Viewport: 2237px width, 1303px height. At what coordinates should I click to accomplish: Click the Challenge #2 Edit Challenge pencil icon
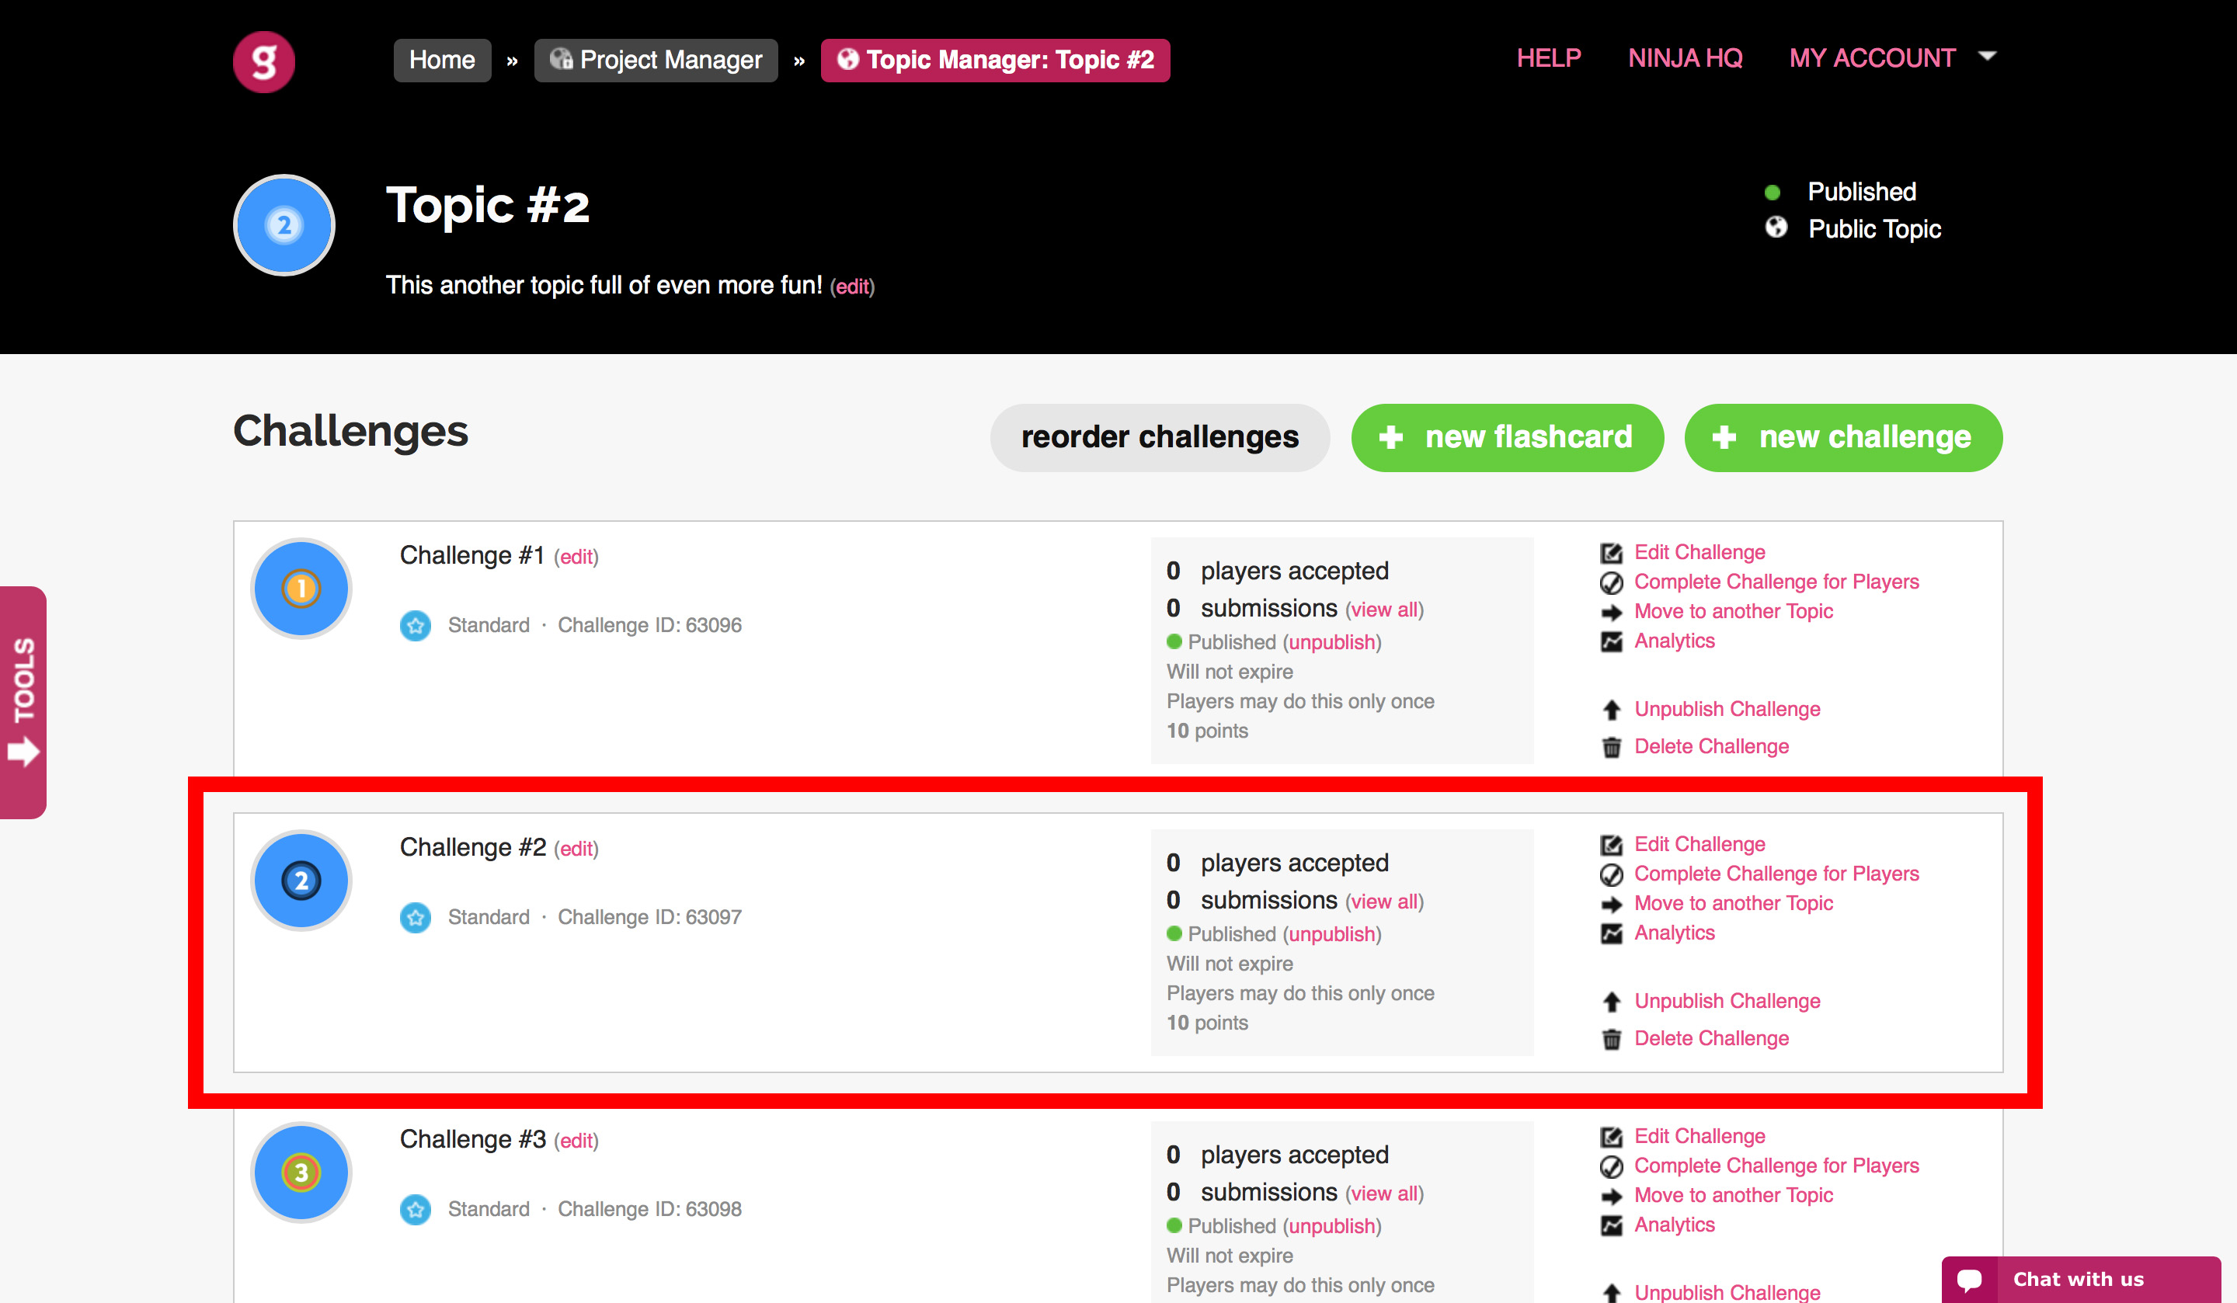coord(1611,844)
